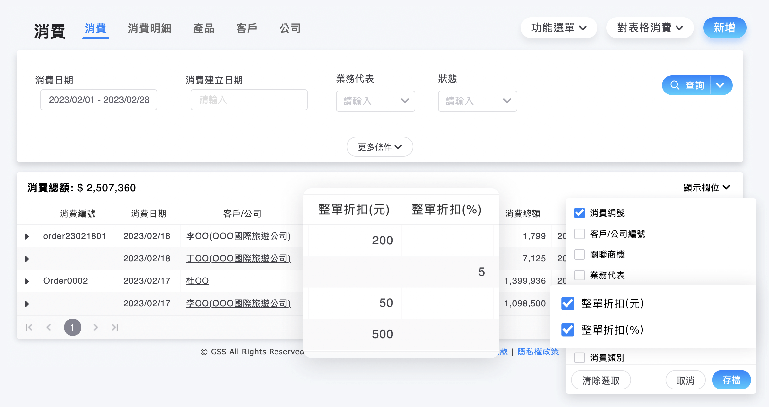Expand the 更多條件 section

pos(379,147)
